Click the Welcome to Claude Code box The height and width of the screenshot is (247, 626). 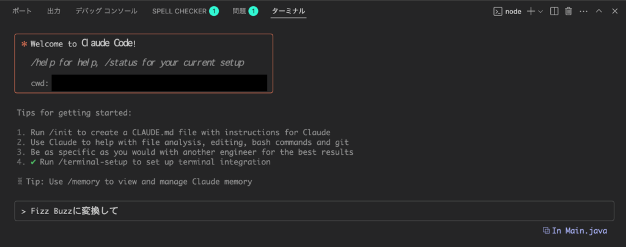[x=144, y=64]
